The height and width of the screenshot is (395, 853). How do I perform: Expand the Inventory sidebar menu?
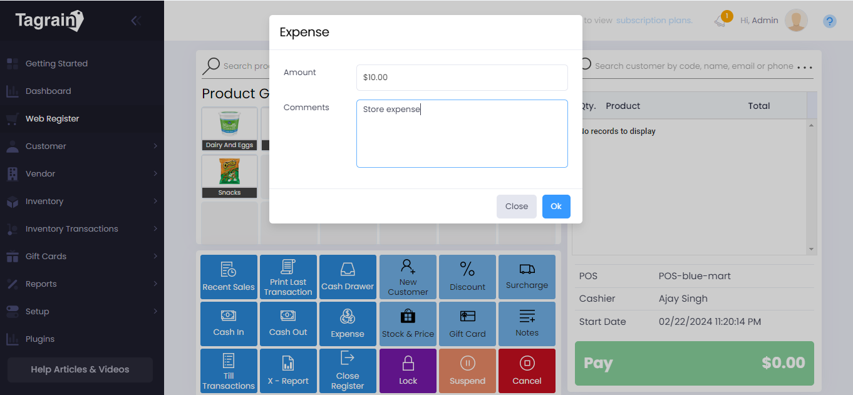pyautogui.click(x=81, y=201)
